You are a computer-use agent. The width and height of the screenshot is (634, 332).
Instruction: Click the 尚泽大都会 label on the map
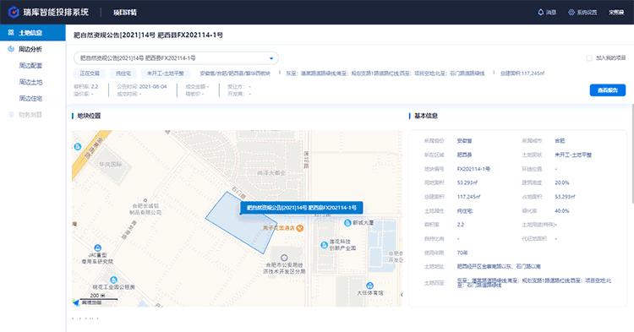tap(271, 173)
